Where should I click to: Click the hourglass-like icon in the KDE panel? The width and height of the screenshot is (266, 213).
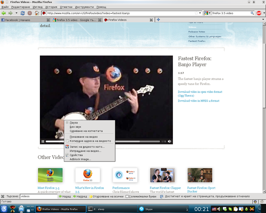pyautogui.click(x=13, y=209)
